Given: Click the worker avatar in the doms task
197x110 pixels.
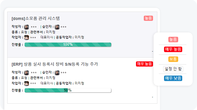Looking at the screenshot, I should (26, 37).
